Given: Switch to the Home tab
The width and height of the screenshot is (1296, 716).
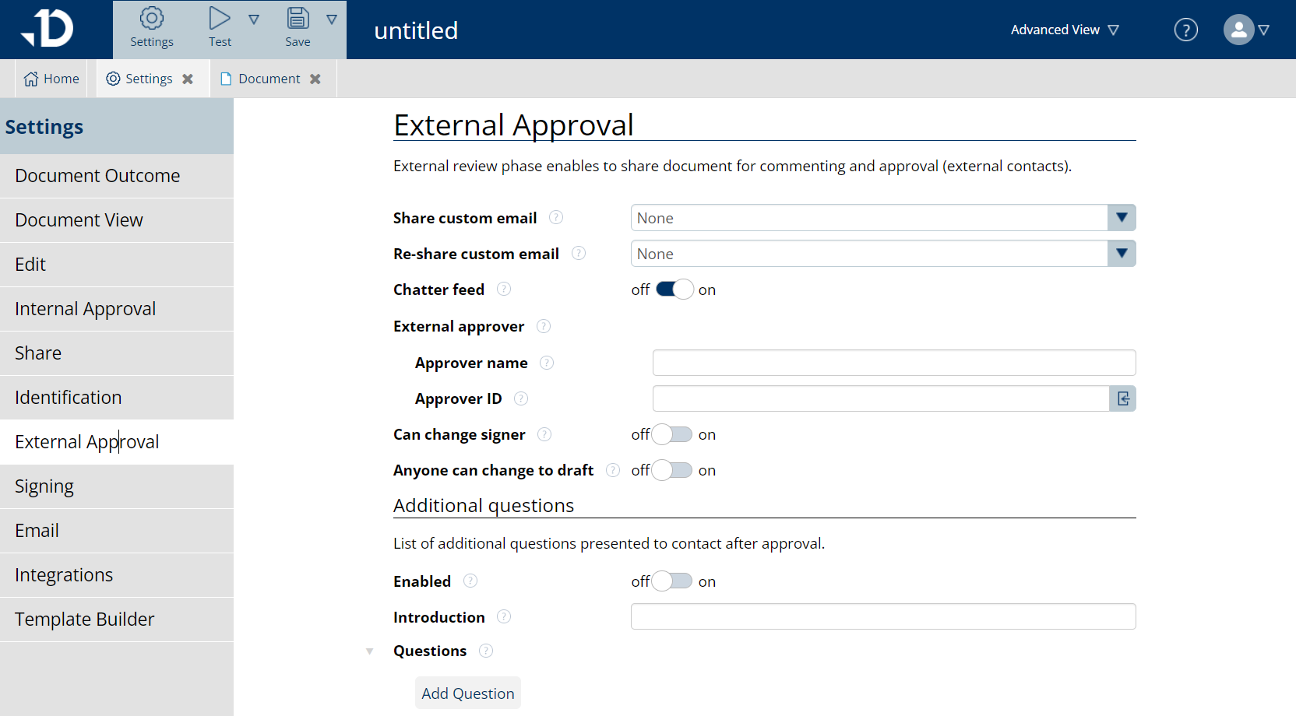Looking at the screenshot, I should click(51, 78).
